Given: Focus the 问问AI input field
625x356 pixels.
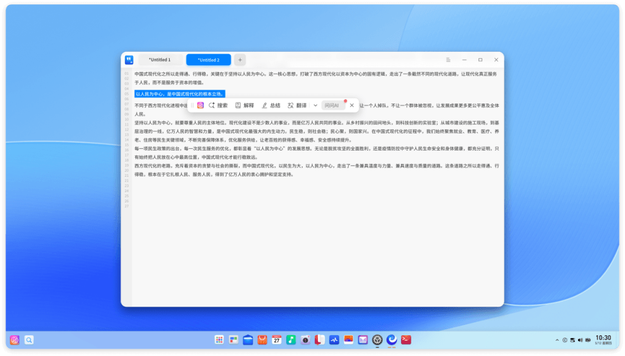Looking at the screenshot, I should (333, 105).
